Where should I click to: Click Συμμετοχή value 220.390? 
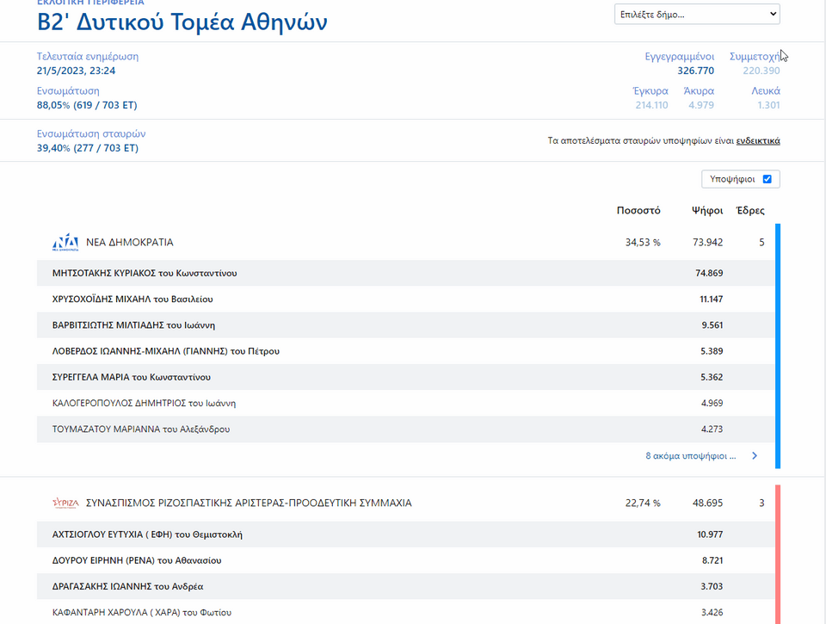click(x=761, y=71)
